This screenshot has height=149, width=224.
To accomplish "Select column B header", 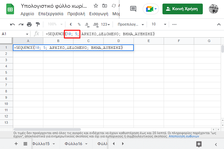I will 58,41.
